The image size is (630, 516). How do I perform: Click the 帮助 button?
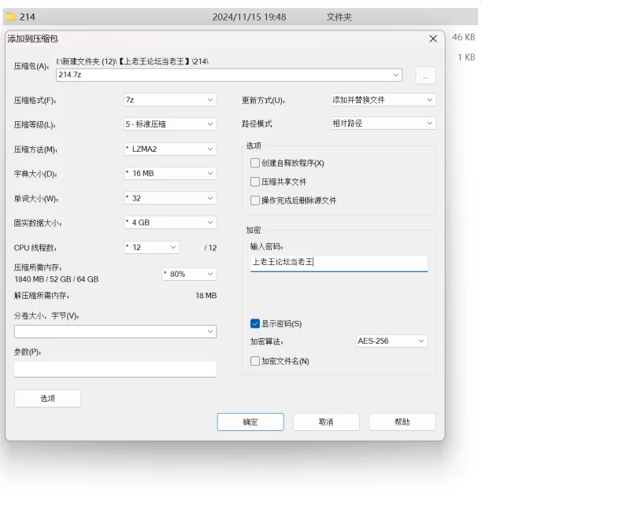[x=402, y=422]
